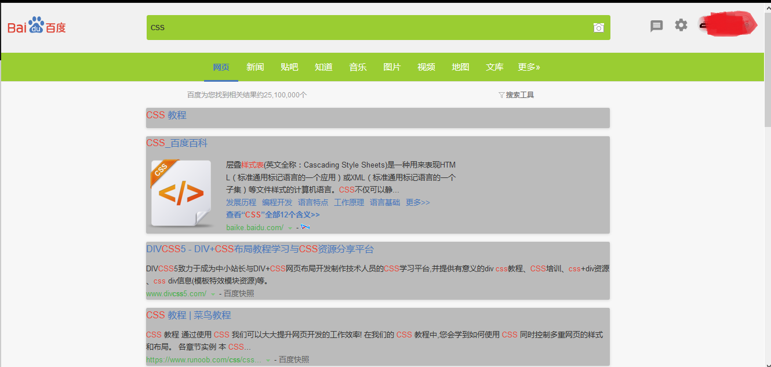Open settings gear icon
771x367 pixels.
click(x=681, y=25)
